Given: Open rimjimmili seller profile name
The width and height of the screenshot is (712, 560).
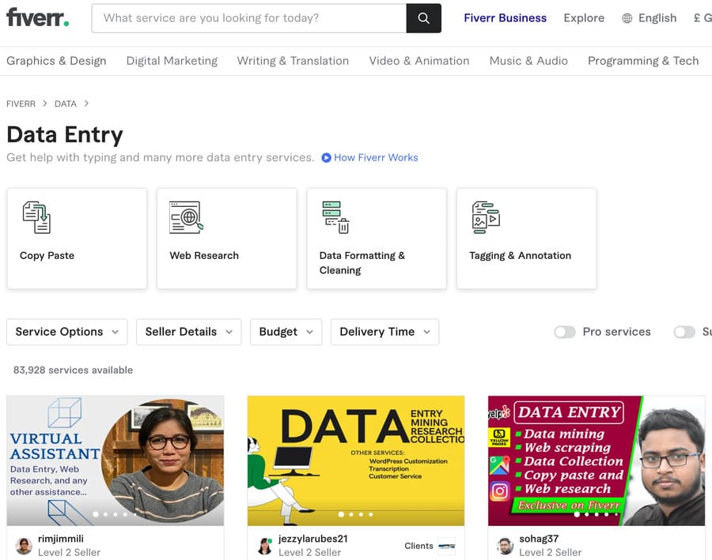Looking at the screenshot, I should click(61, 539).
